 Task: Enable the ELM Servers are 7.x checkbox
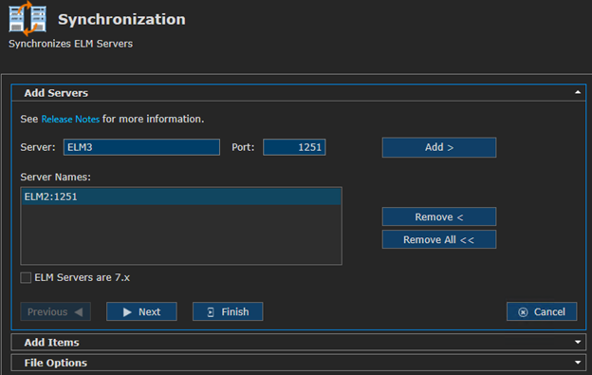click(x=26, y=278)
